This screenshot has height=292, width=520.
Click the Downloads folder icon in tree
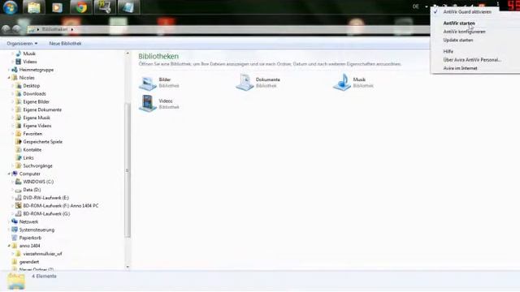pyautogui.click(x=19, y=94)
